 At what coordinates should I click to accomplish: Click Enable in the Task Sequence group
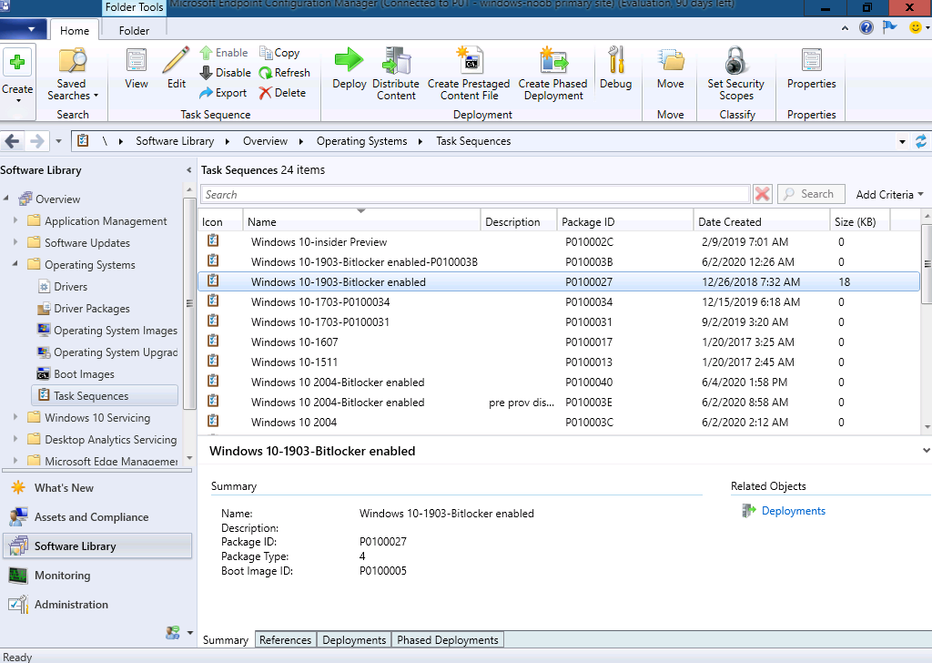[x=224, y=53]
